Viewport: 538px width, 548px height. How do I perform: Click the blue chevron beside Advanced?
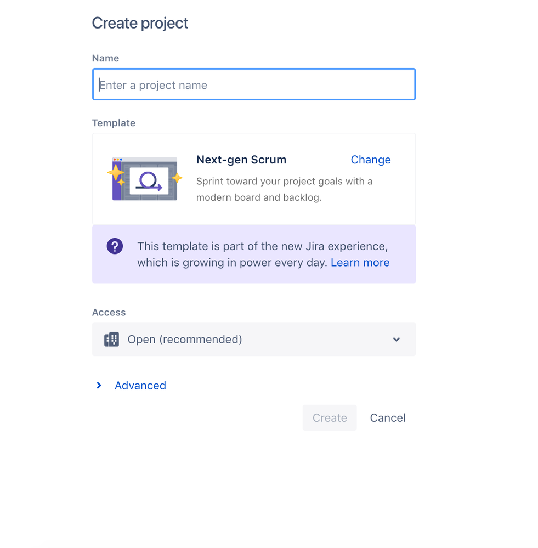click(99, 385)
